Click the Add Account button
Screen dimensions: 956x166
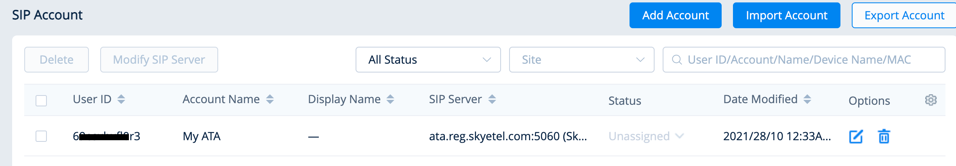676,15
